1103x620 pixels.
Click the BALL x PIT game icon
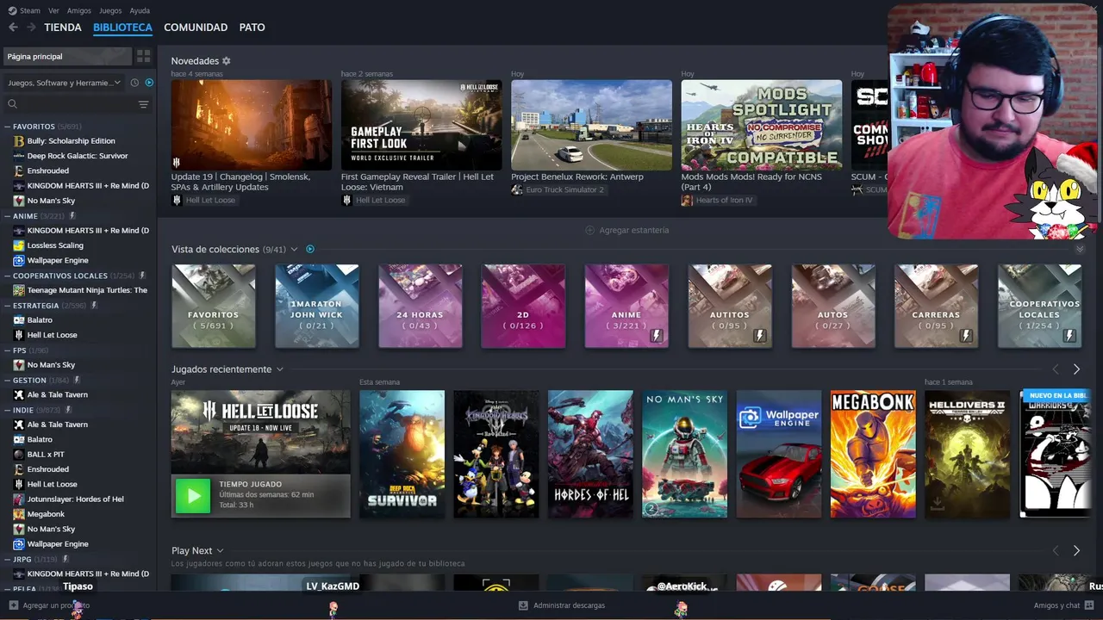(x=19, y=455)
